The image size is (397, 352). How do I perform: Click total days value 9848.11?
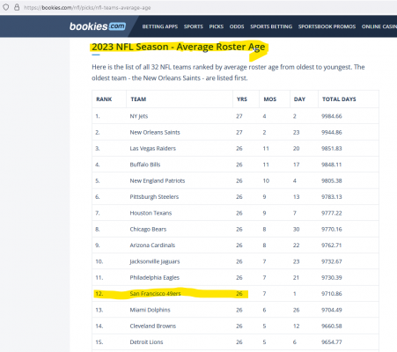[332, 165]
